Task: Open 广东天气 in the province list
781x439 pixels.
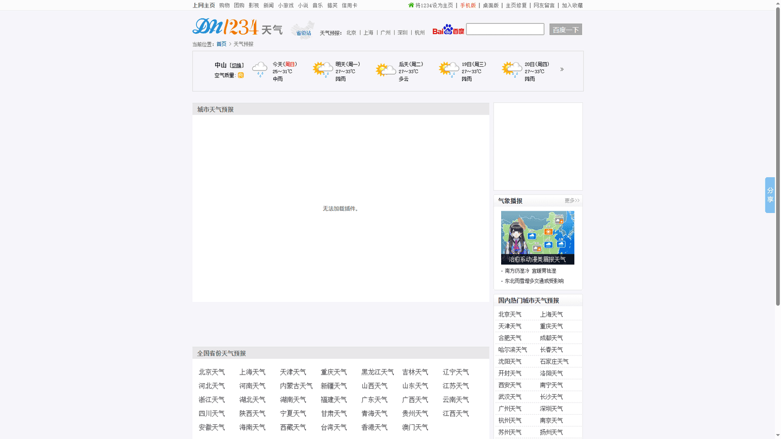Action: click(x=374, y=400)
